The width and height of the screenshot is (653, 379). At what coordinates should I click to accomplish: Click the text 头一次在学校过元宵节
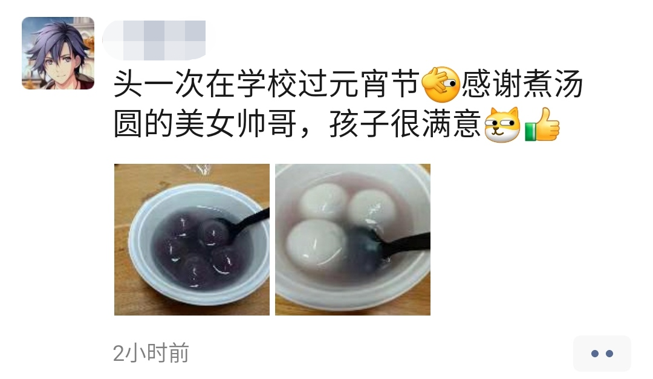tap(267, 85)
